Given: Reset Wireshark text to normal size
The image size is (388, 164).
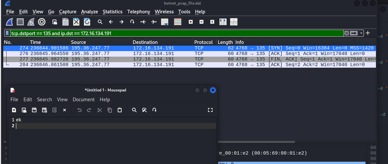Looking at the screenshot, I should (212, 22).
